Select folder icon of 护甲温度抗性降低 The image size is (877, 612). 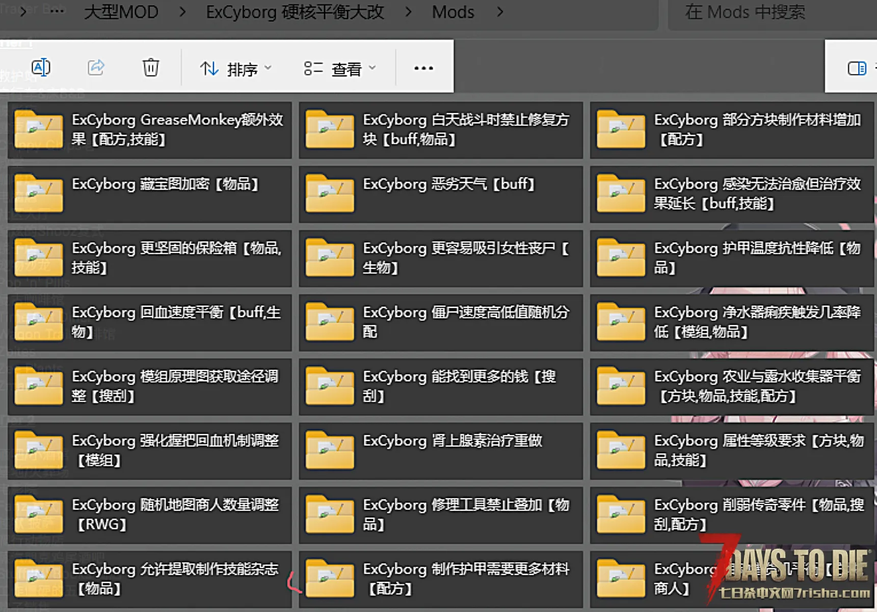click(621, 257)
